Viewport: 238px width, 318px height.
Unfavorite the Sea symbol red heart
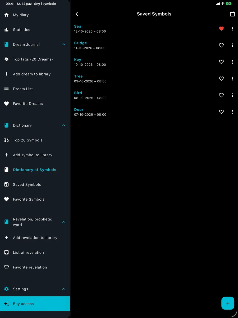(x=221, y=29)
